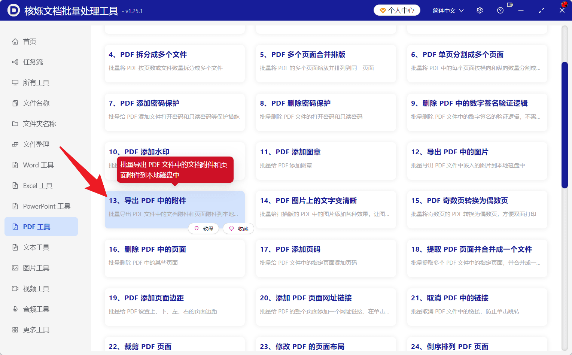Open tool 18 提取 PDF 页面并合并成一个文件
Screen dimensions: 572x355
(477, 258)
